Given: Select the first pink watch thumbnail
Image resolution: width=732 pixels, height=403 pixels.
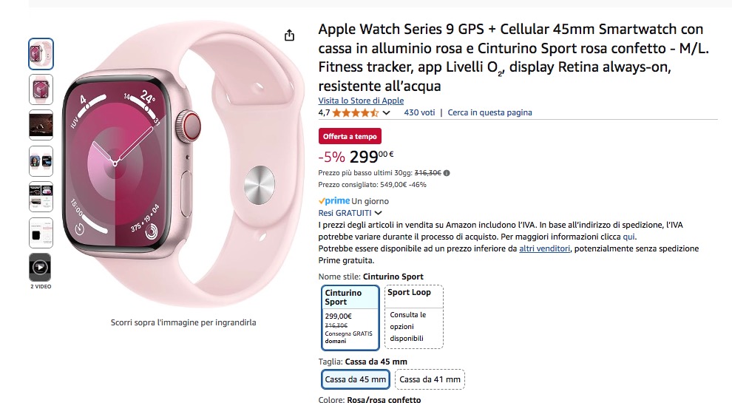Looking at the screenshot, I should click(x=41, y=53).
